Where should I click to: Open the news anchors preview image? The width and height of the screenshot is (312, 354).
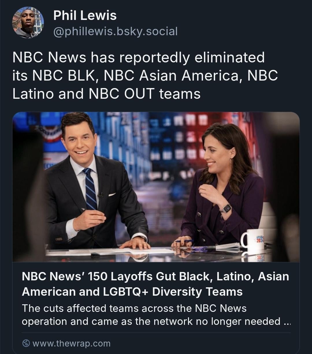[156, 187]
